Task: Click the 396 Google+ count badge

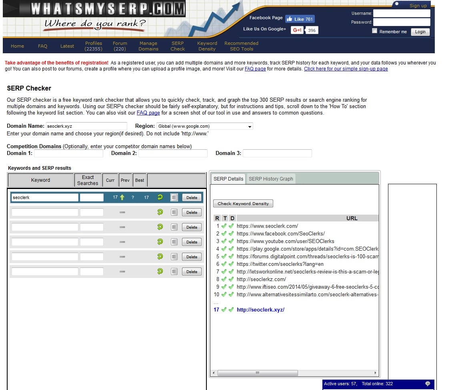Action: point(312,30)
